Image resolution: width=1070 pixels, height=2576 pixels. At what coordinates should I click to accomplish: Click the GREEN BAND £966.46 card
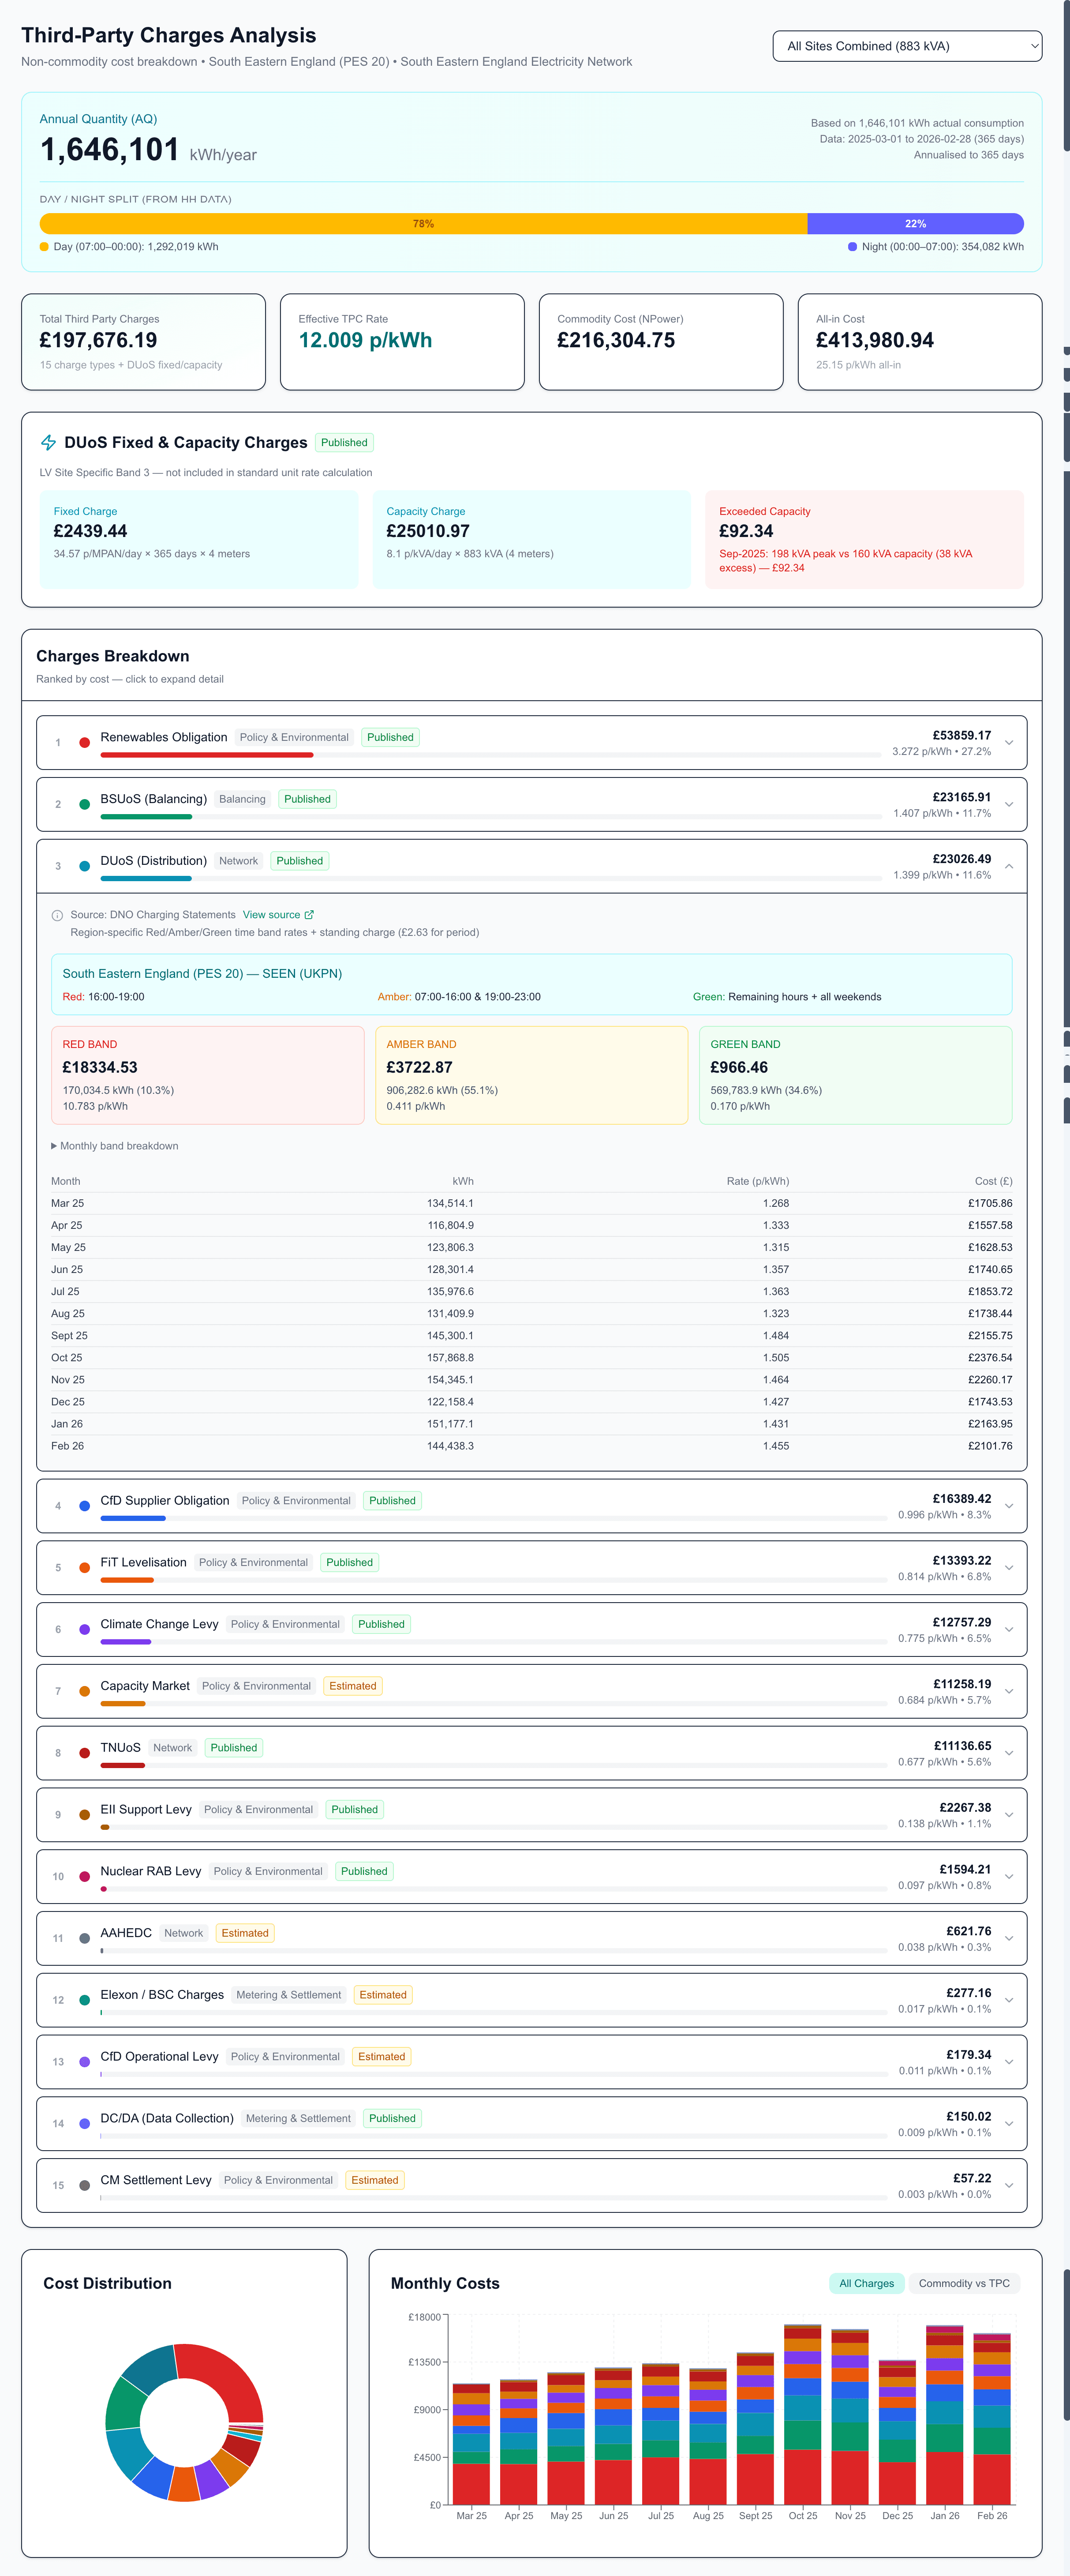tap(856, 1075)
